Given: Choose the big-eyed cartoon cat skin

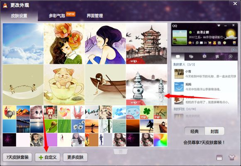Looking at the screenshot, I should click(x=37, y=112).
